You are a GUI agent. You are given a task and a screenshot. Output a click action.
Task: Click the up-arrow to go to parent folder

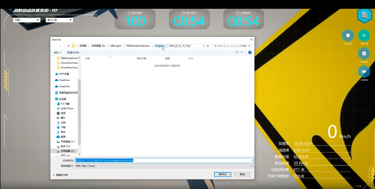(68, 46)
